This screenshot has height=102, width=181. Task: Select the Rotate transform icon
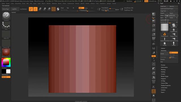click(x=49, y=9)
